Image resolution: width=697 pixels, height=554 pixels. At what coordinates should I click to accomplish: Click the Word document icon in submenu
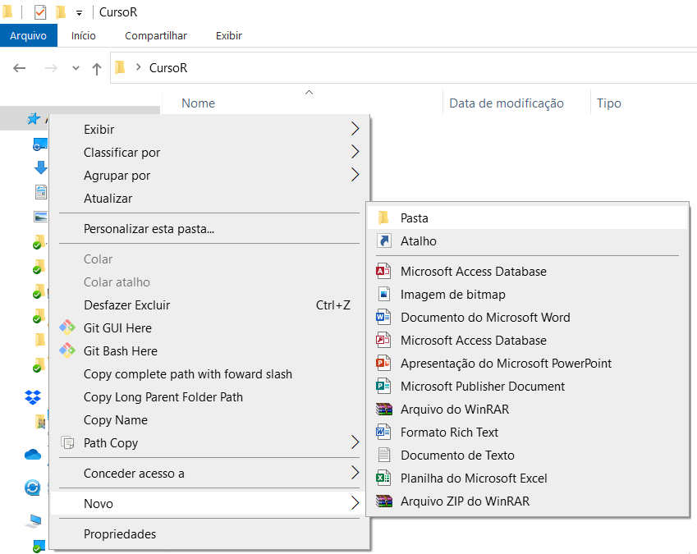pyautogui.click(x=383, y=318)
